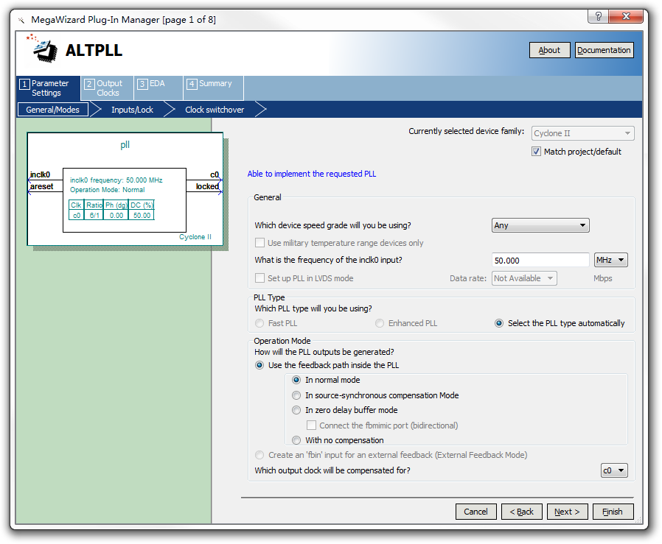Select Use the feedback path inside PLL

click(x=259, y=365)
